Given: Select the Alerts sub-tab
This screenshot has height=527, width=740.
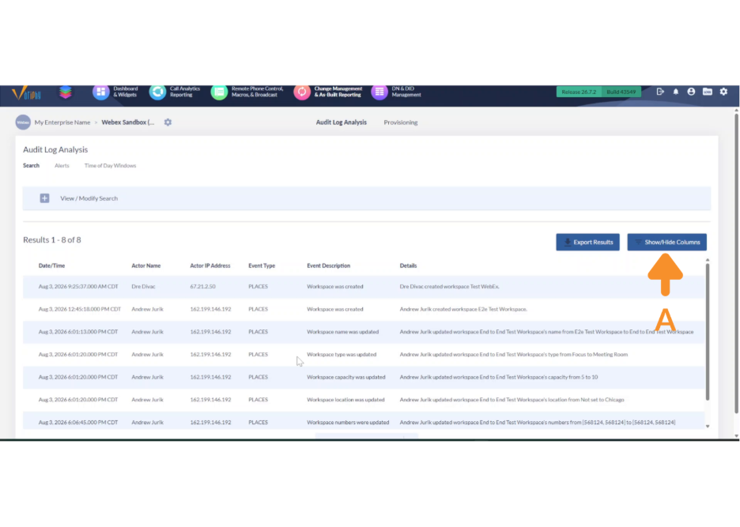Looking at the screenshot, I should 62,166.
